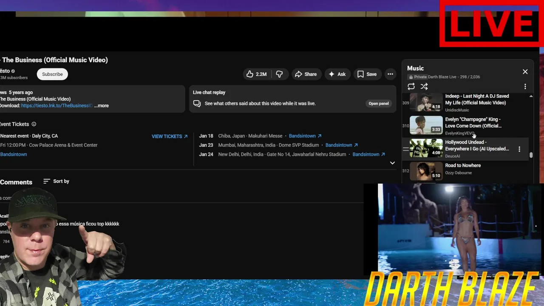Click the Event Tickets info icon
544x306 pixels.
(x=34, y=124)
